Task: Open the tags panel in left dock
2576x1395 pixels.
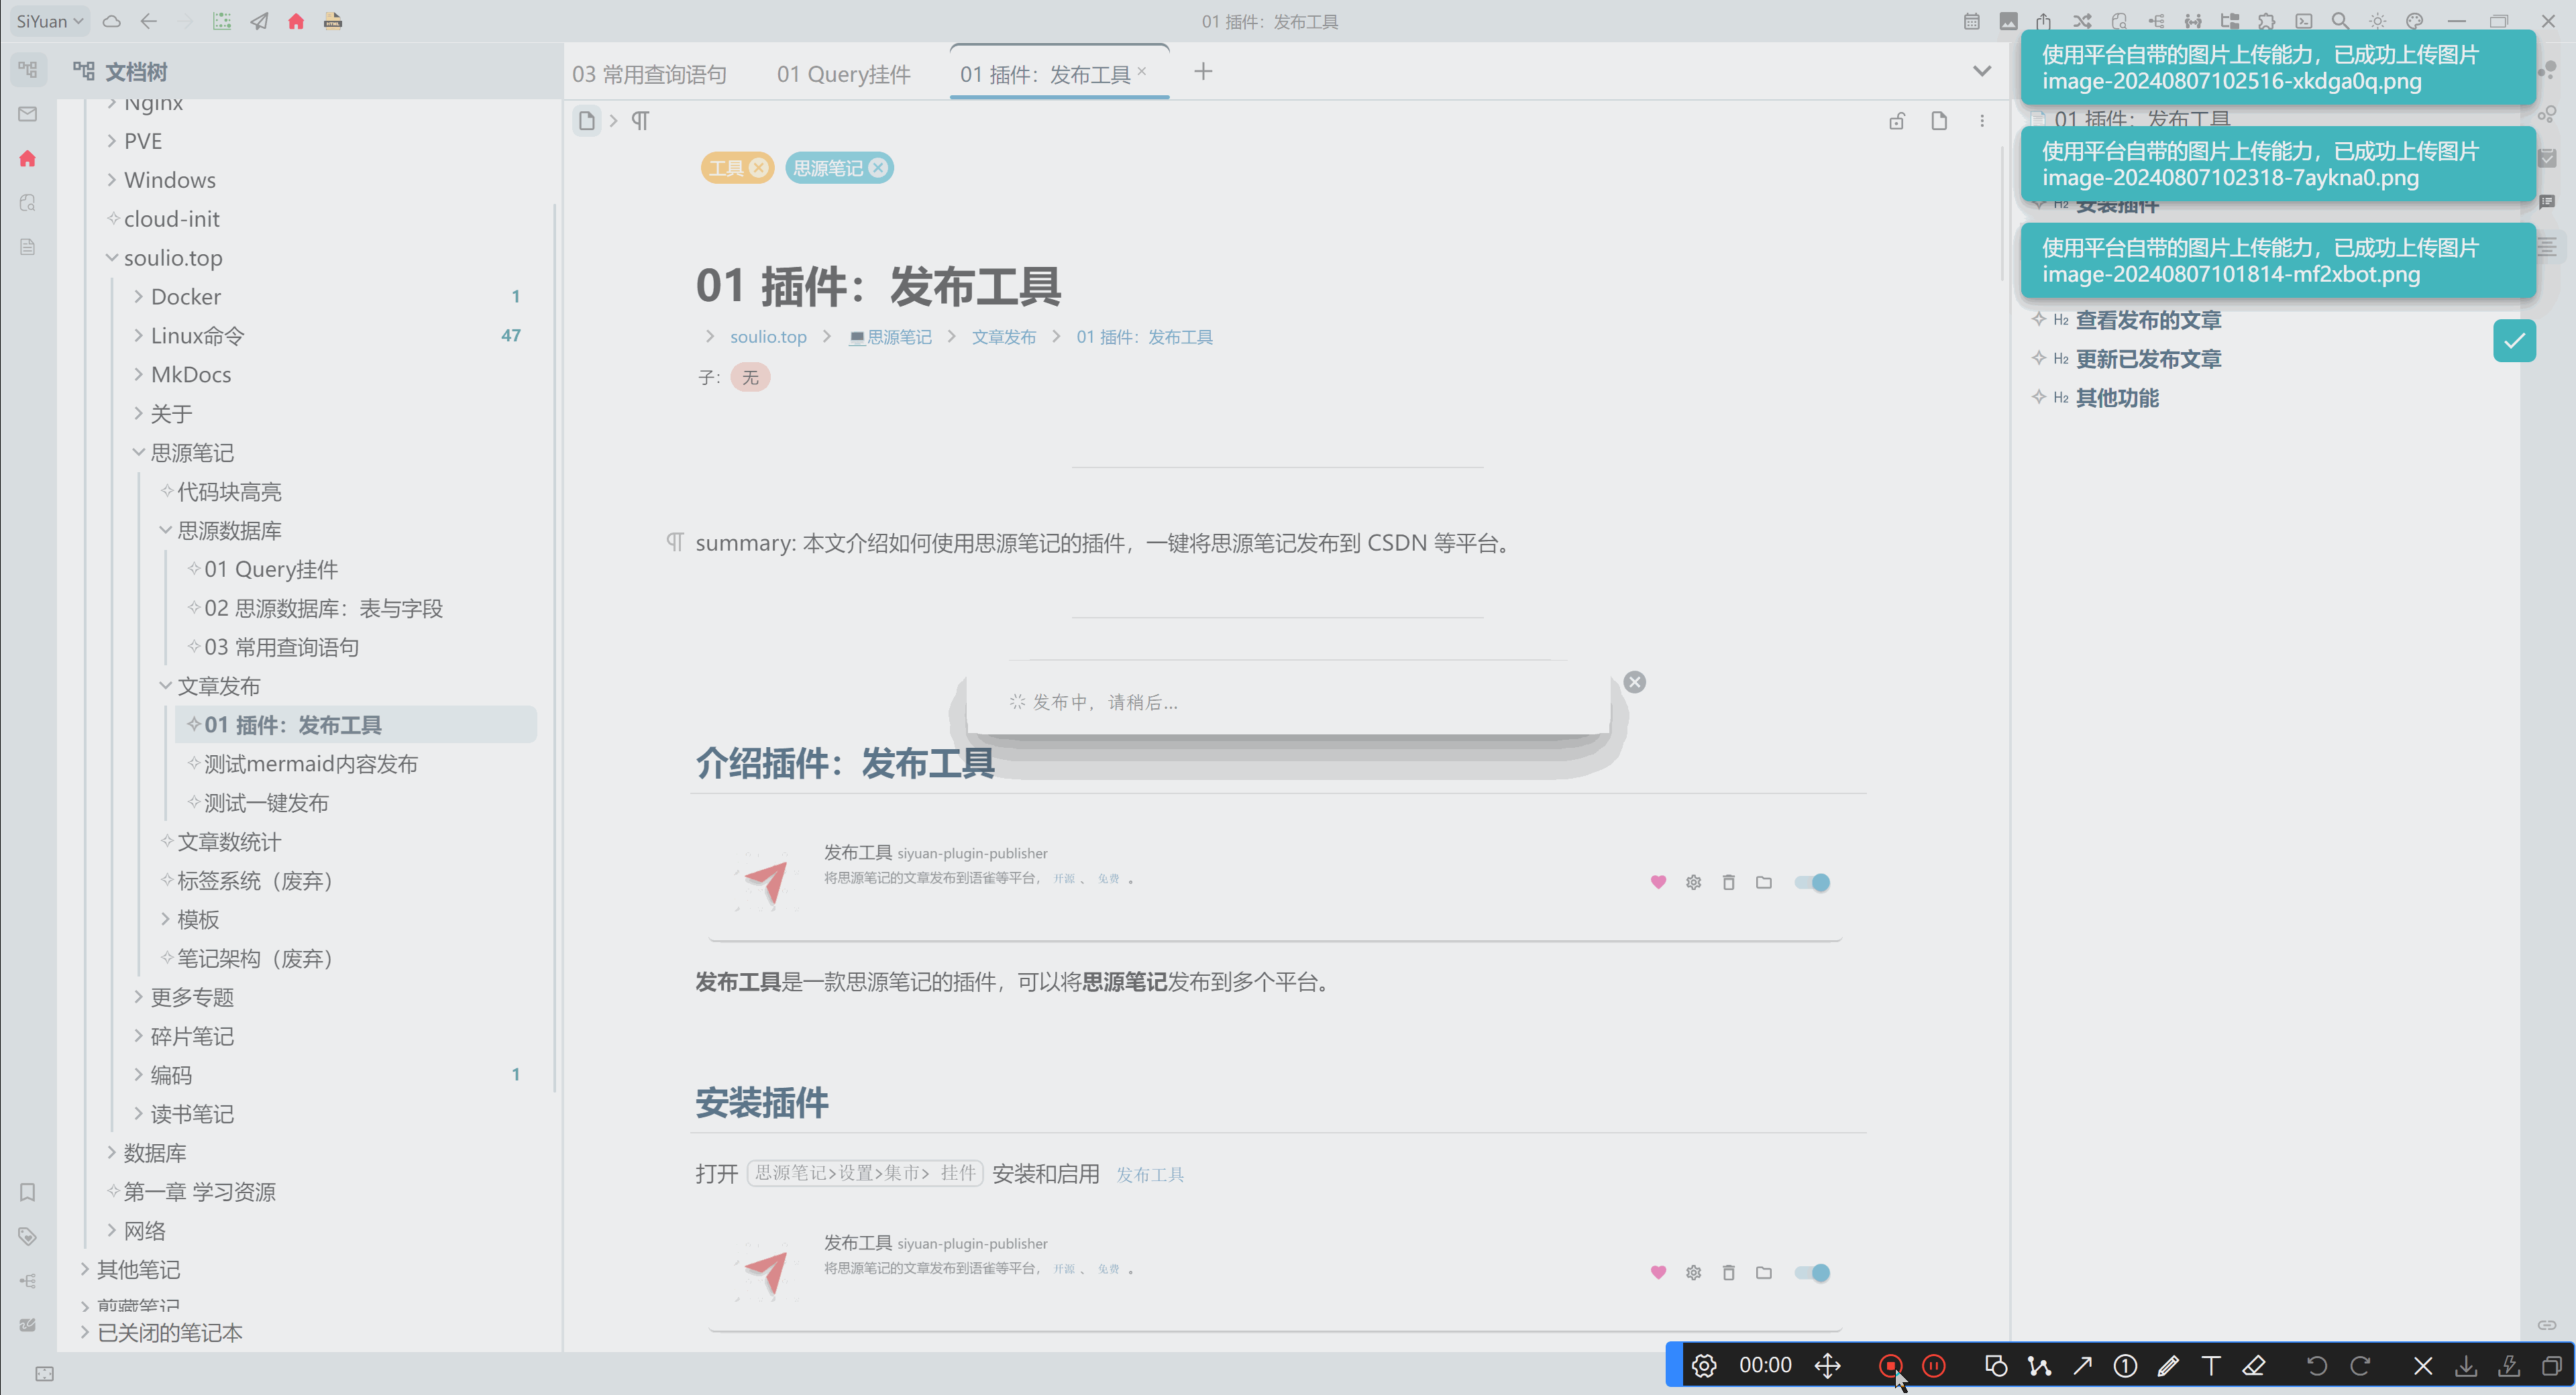Action: pyautogui.click(x=28, y=1236)
